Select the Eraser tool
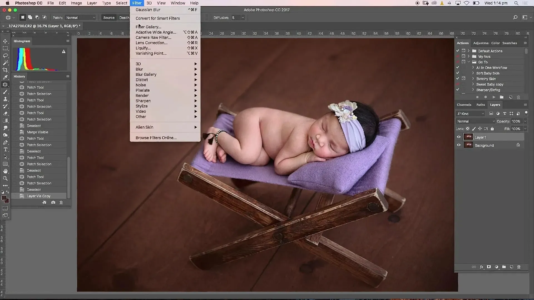 pyautogui.click(x=5, y=113)
